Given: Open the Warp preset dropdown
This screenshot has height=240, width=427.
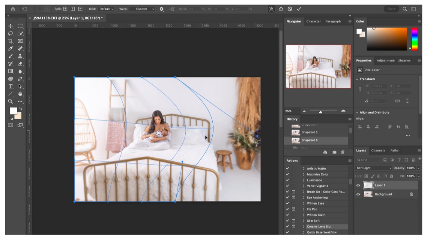Looking at the screenshot, I should [143, 9].
